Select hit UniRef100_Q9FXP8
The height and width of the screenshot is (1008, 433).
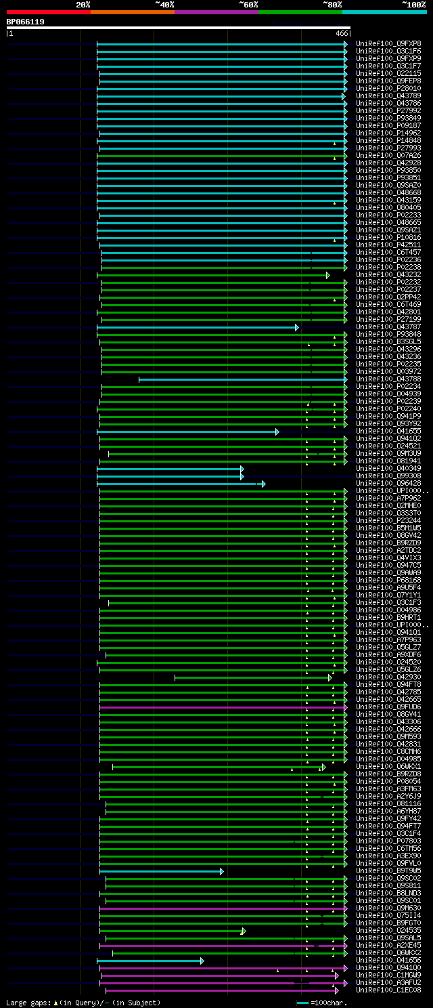(388, 44)
